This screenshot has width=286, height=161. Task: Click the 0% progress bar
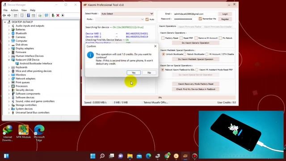click(x=160, y=97)
